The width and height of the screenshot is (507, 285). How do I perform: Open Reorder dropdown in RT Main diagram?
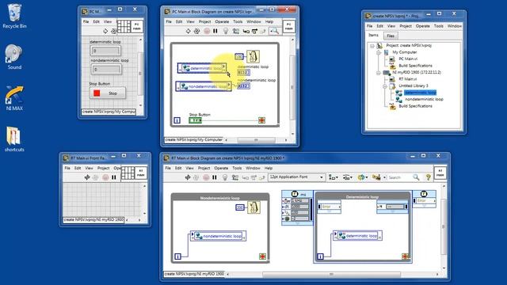click(362, 177)
